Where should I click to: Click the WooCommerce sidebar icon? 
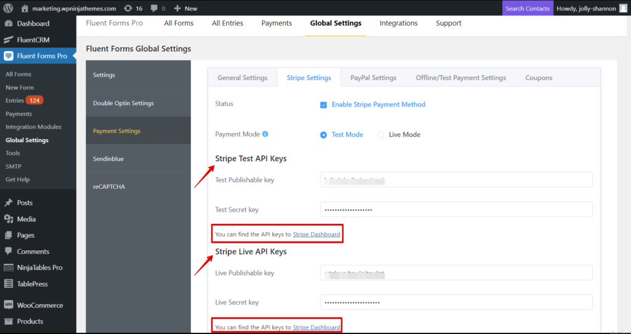(x=9, y=305)
